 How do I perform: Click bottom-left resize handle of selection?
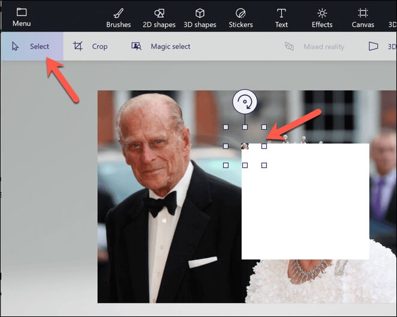pyautogui.click(x=225, y=166)
